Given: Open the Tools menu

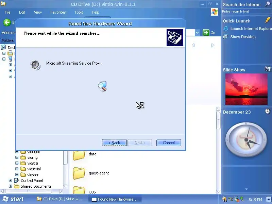Looking at the screenshot, I should click(79, 12).
